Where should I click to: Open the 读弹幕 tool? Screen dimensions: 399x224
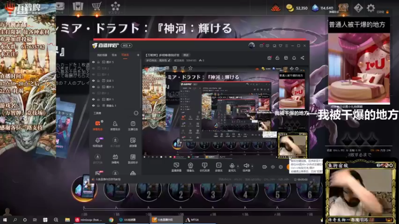coord(133,142)
